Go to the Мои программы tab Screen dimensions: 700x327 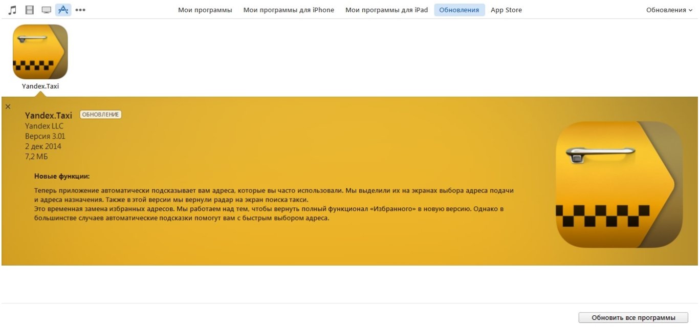coord(205,10)
